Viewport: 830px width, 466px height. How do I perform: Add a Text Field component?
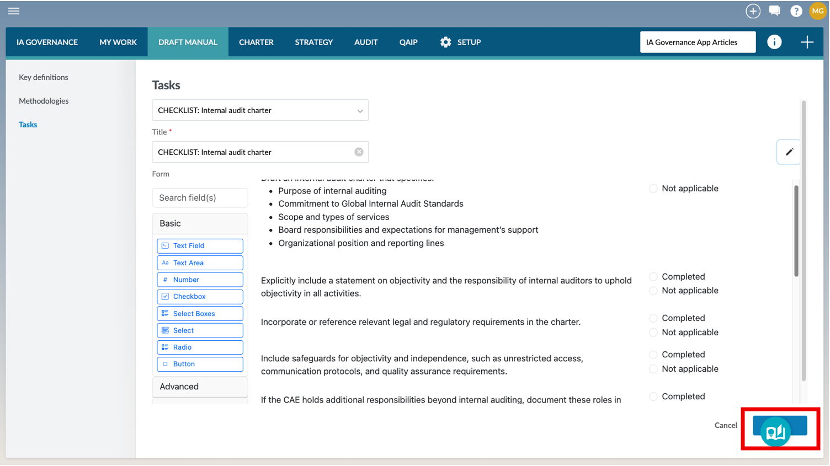pos(200,245)
